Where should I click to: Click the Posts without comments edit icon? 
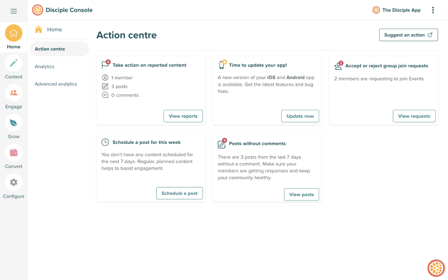(222, 143)
